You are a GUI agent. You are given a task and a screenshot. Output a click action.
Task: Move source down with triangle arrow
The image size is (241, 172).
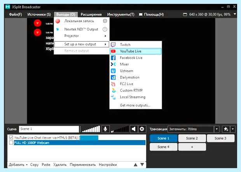point(142,165)
